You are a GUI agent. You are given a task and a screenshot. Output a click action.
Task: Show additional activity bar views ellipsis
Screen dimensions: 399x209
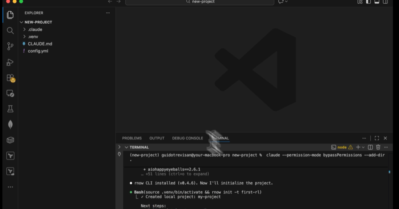point(10,187)
